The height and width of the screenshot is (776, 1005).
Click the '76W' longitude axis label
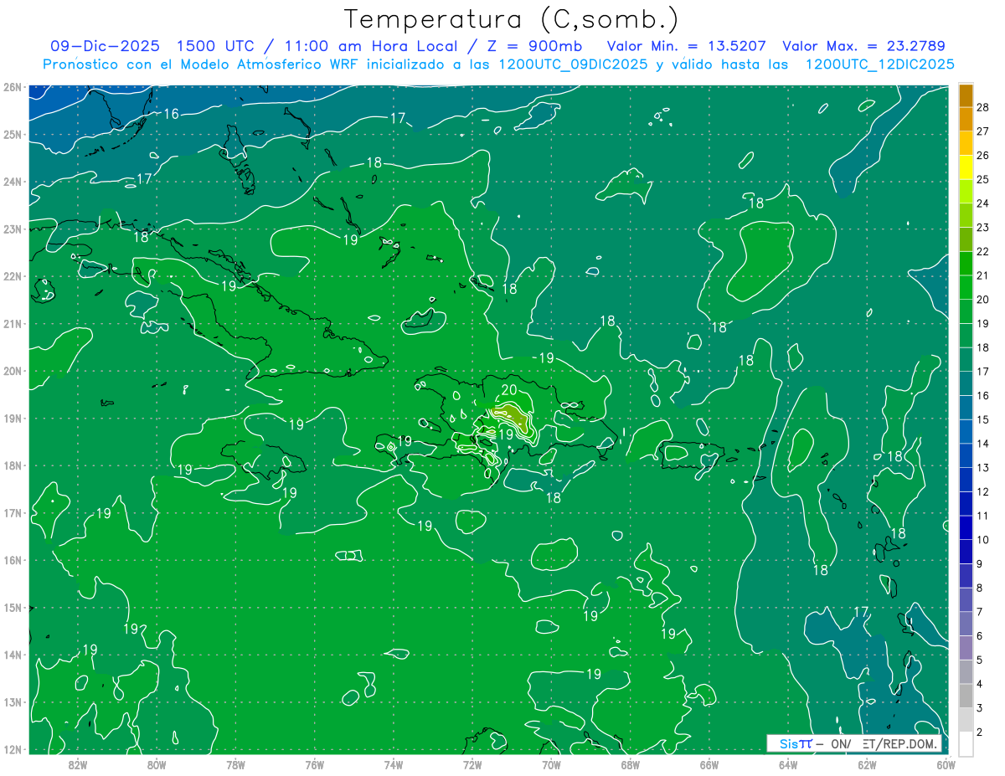315,763
